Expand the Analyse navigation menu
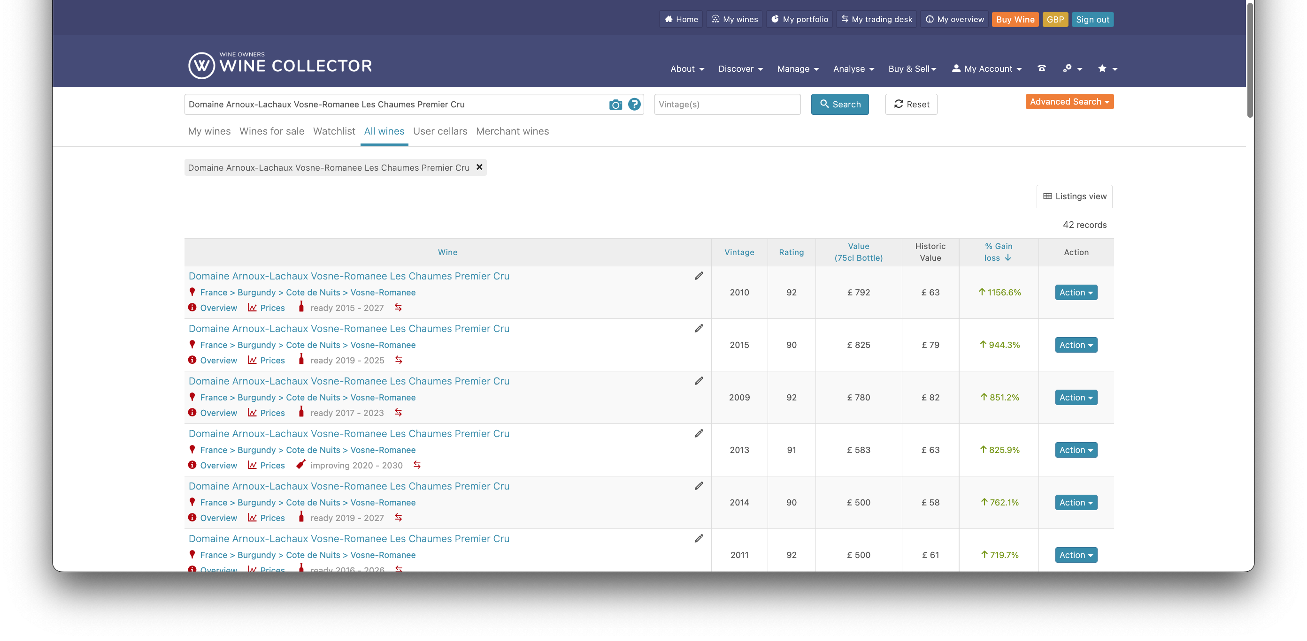 pos(853,69)
